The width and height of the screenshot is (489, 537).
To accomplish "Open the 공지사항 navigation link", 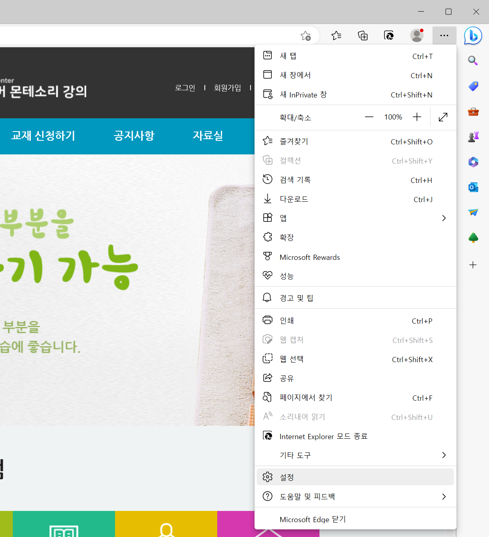I will (x=134, y=136).
